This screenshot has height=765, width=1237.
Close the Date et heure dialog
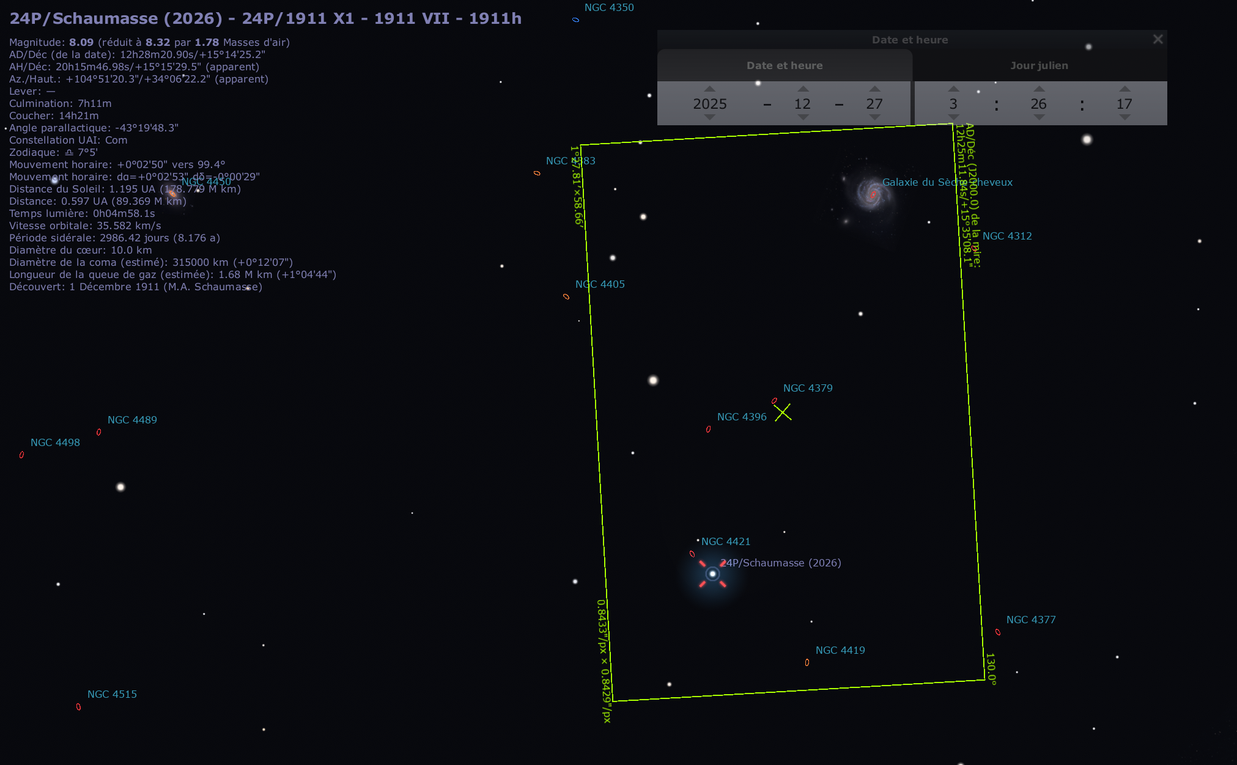click(x=1158, y=39)
